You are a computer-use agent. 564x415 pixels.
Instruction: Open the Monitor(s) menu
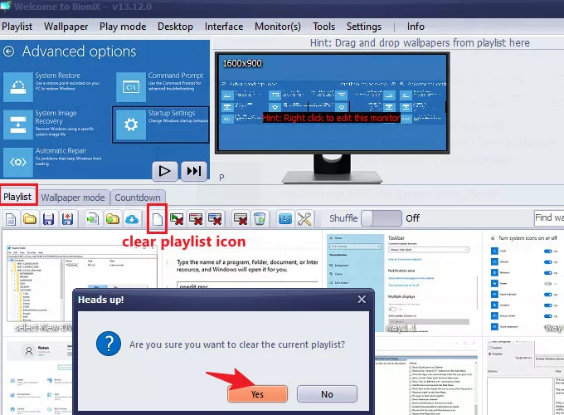(x=278, y=27)
